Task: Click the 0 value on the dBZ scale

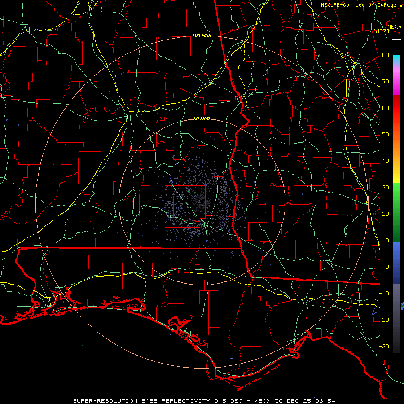Action: [387, 267]
